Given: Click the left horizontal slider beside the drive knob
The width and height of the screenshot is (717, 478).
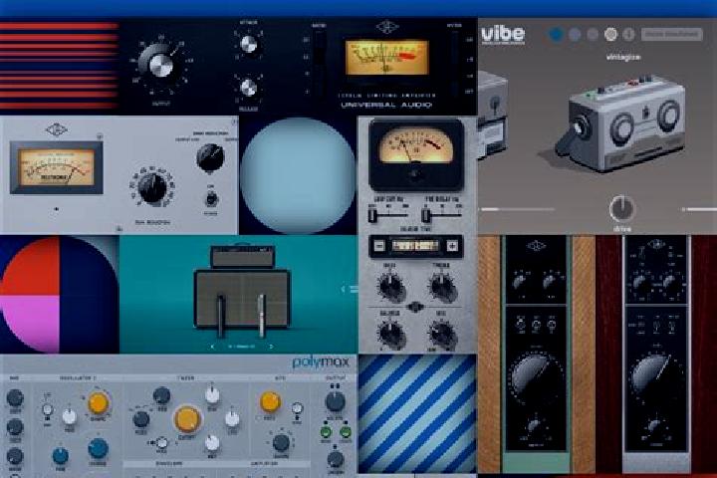Looking at the screenshot, I should 517,209.
